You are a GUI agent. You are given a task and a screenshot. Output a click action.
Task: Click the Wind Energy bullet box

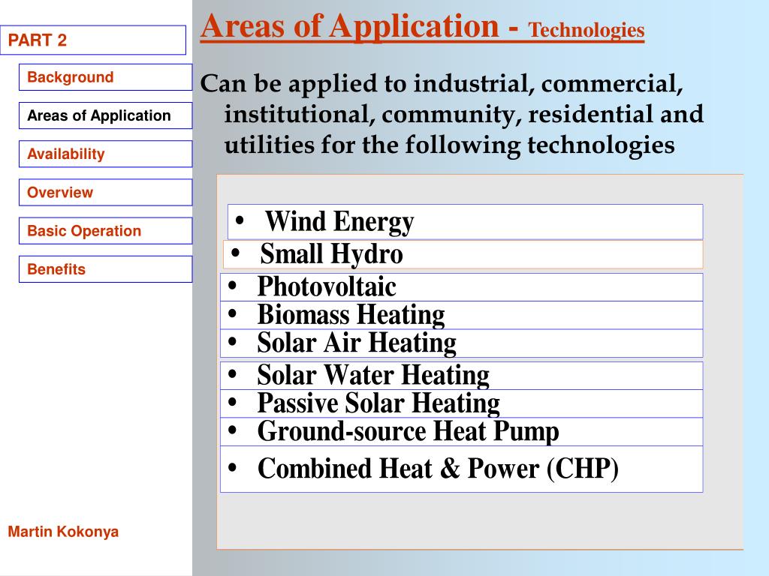tap(466, 222)
